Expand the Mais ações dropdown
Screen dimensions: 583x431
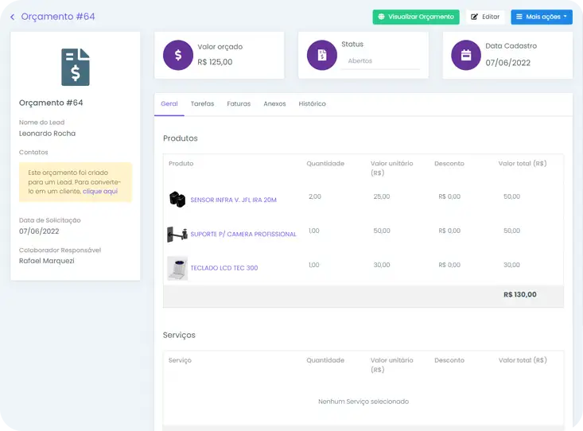[541, 17]
